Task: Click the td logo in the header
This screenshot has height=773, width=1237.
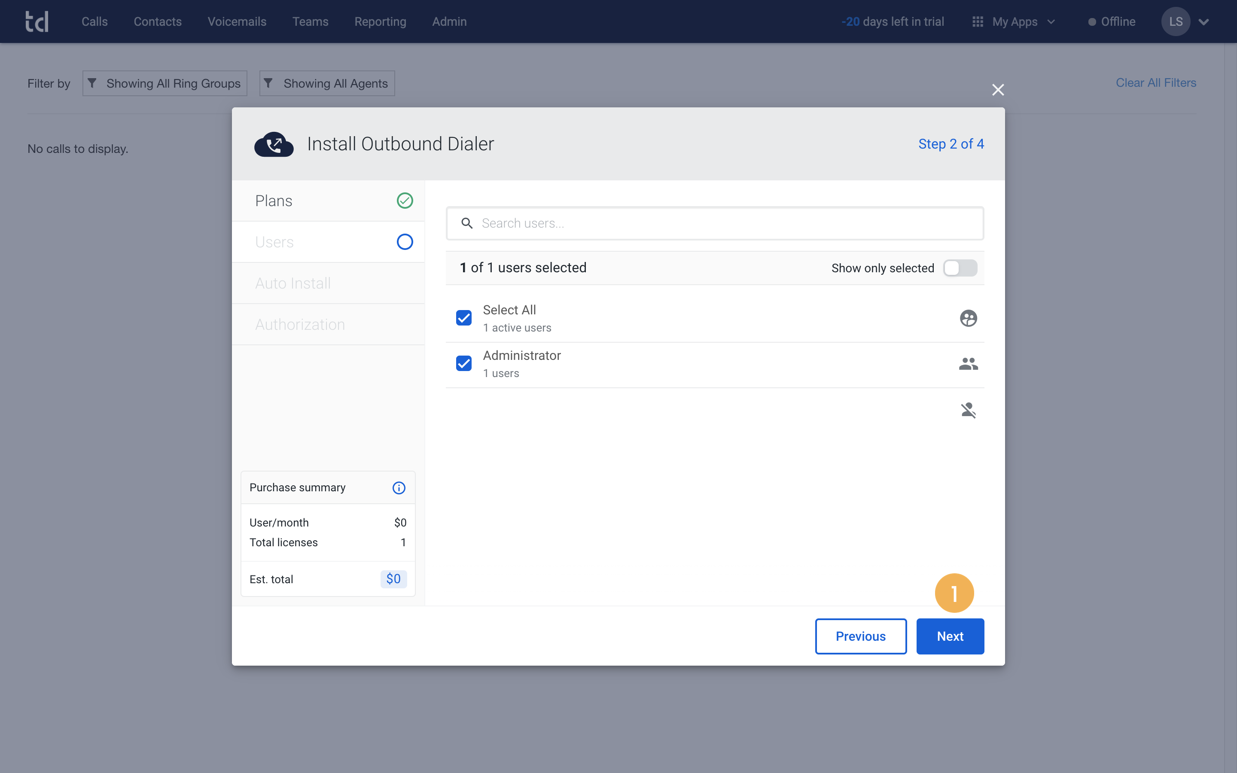Action: coord(37,21)
